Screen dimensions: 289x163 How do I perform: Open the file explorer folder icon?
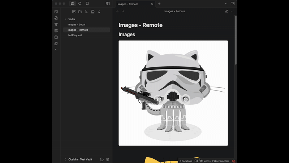73,4
